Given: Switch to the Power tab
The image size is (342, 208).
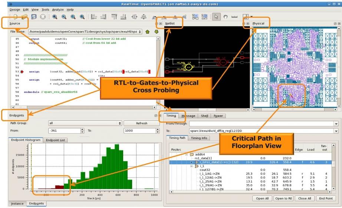Looking at the screenshot, I should 218,116.
